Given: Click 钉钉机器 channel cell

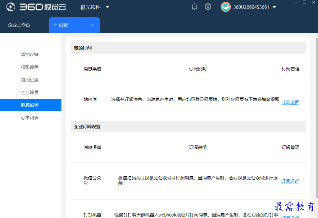Looking at the screenshot, I should (x=92, y=215).
